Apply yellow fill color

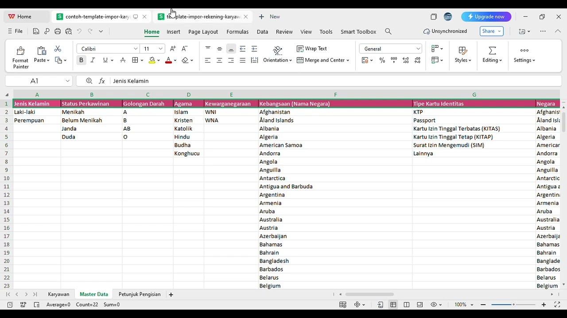click(x=152, y=60)
